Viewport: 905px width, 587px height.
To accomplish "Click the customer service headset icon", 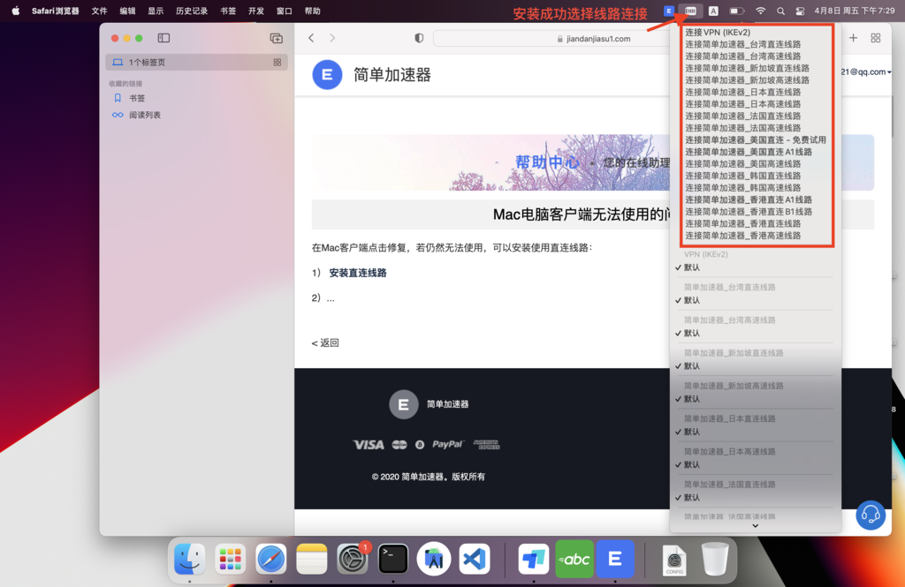I will point(871,516).
